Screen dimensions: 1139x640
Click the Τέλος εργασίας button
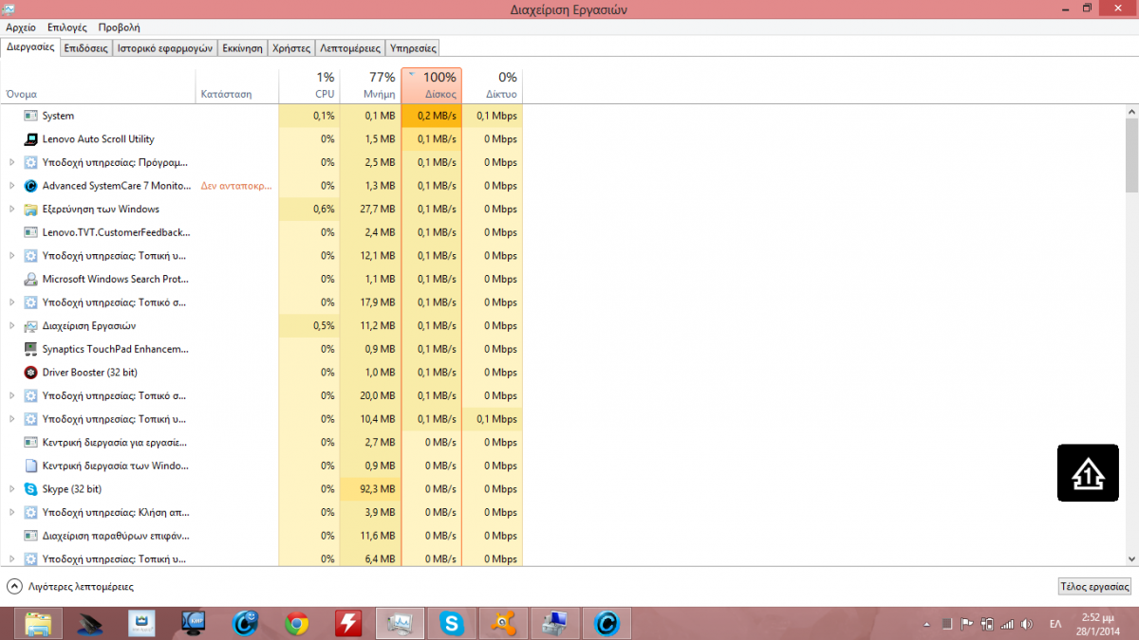pos(1094,587)
